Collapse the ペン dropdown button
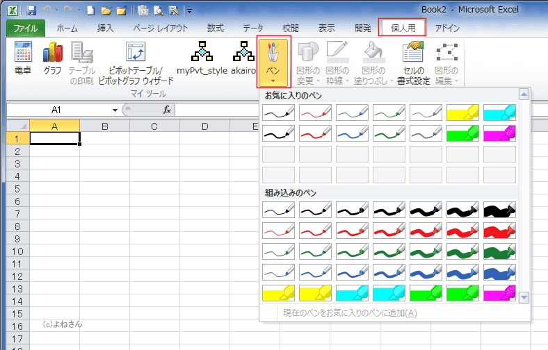This screenshot has height=350, width=548. coord(273,62)
